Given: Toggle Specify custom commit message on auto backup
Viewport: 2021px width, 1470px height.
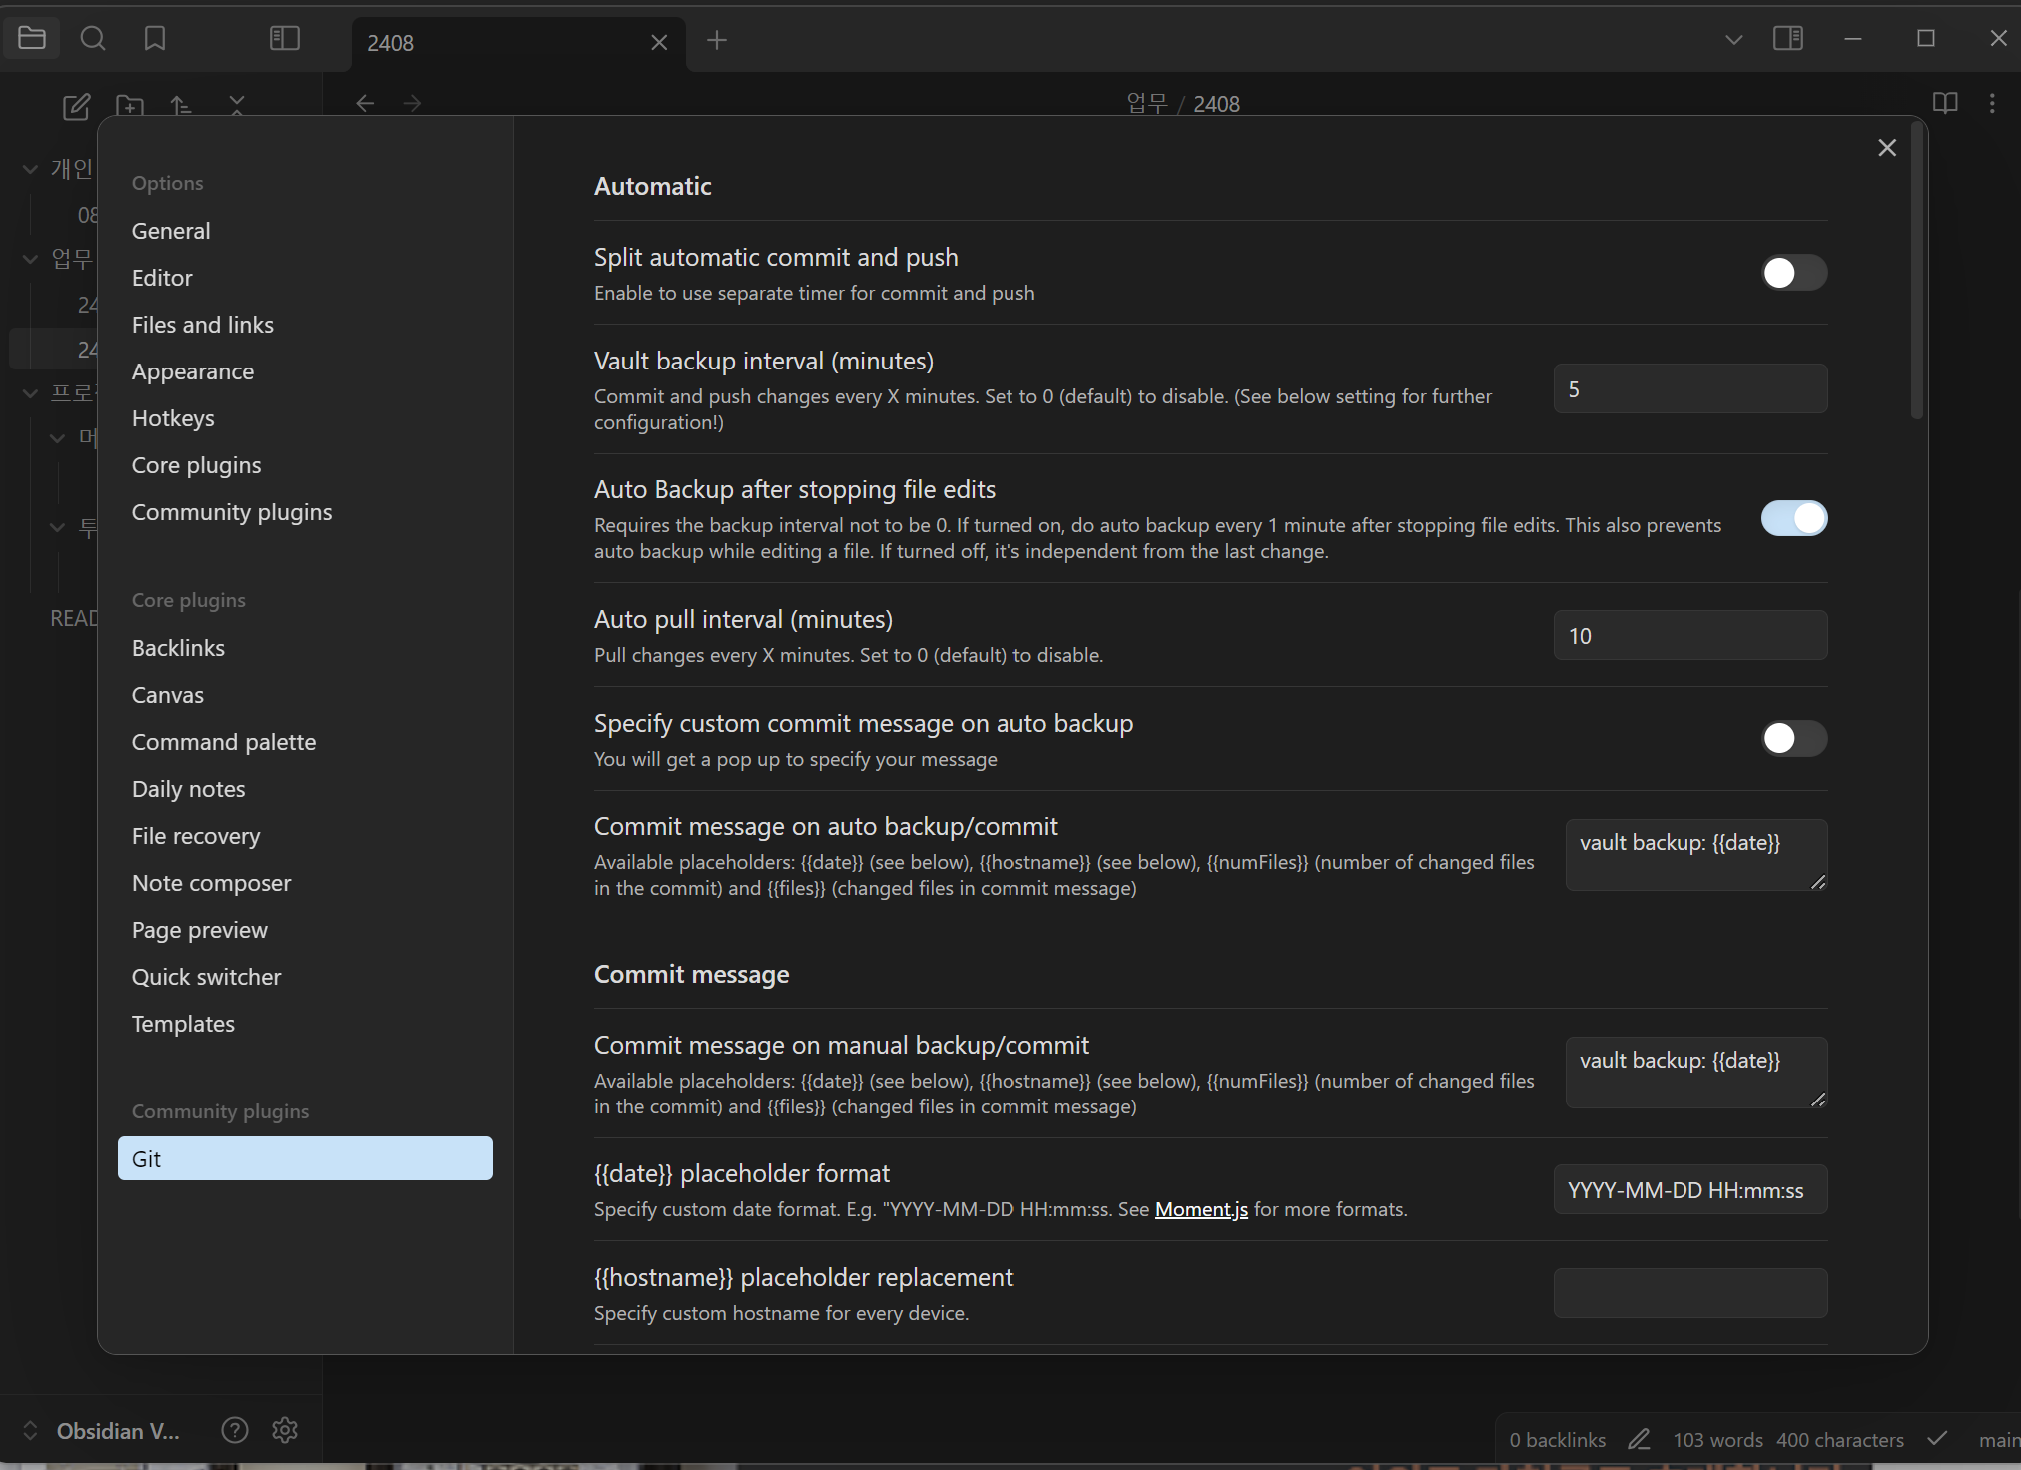Looking at the screenshot, I should [1793, 739].
